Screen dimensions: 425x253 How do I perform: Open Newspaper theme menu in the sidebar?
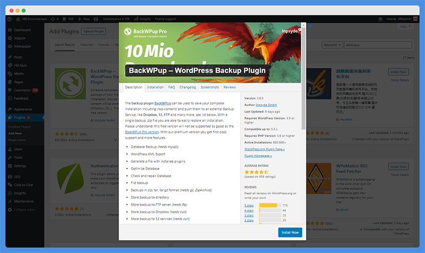[22, 46]
